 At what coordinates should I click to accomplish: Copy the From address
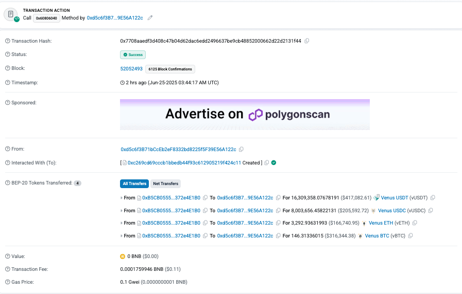click(241, 150)
